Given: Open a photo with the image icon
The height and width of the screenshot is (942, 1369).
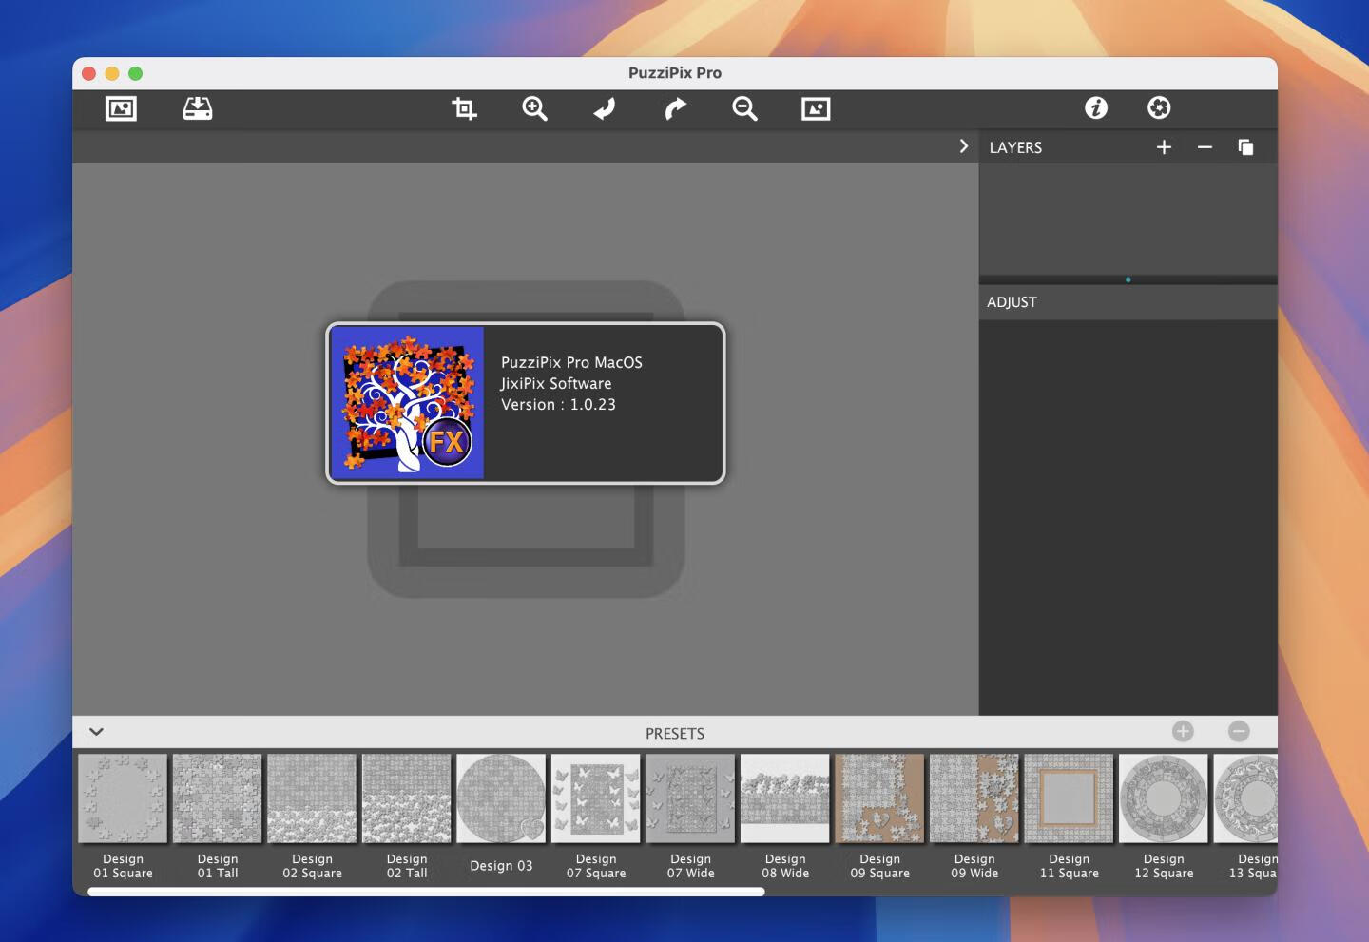Looking at the screenshot, I should [121, 108].
